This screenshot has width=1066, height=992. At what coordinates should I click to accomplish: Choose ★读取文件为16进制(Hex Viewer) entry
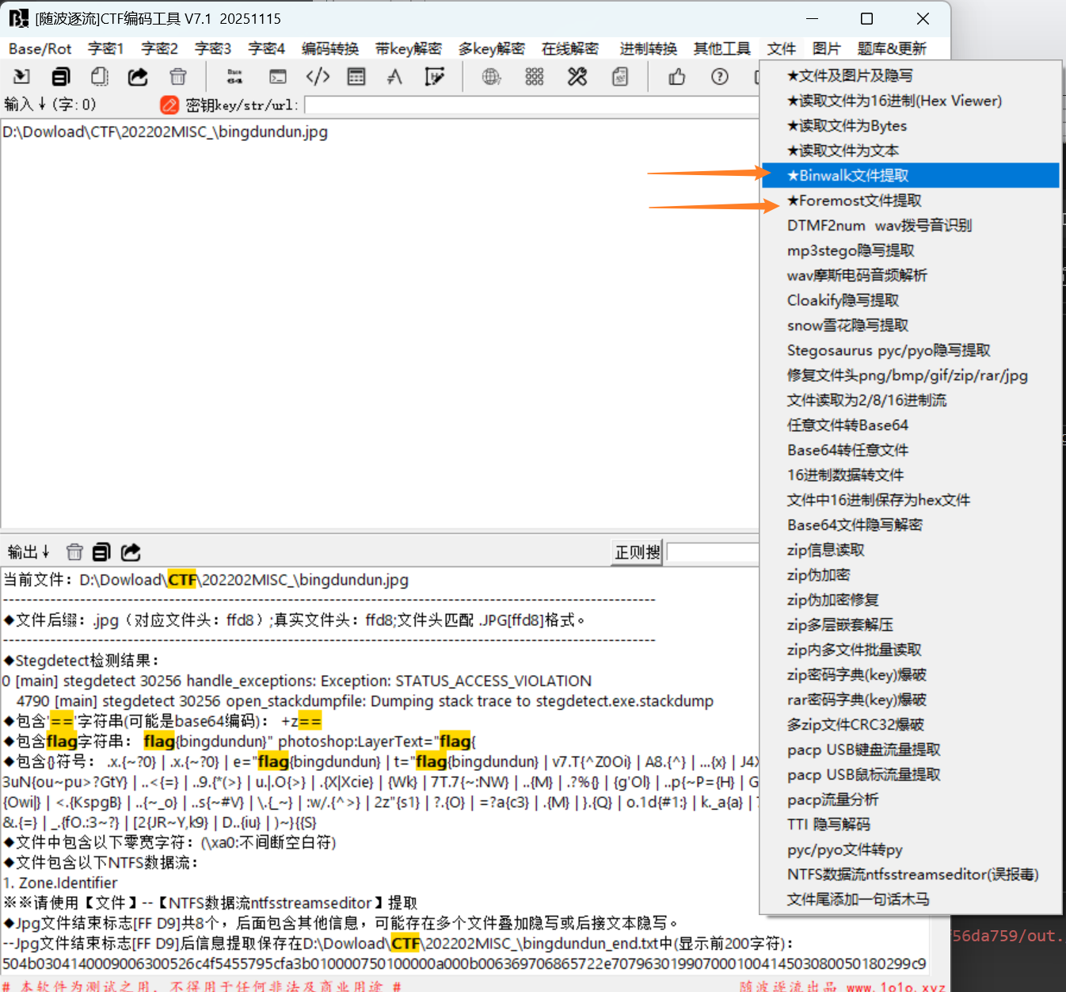(x=910, y=101)
